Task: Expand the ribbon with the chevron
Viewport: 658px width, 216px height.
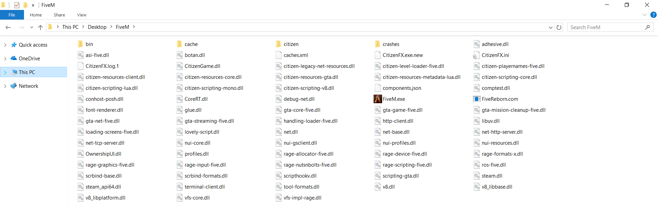Action: [x=644, y=15]
